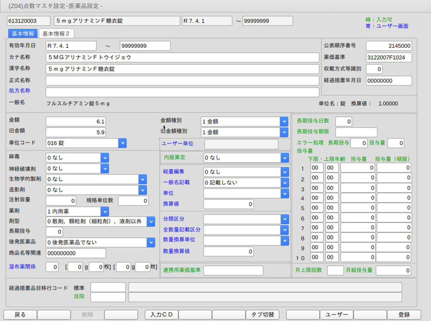
Task: Open the 後発医薬品 dropdown
Action: pos(151,242)
